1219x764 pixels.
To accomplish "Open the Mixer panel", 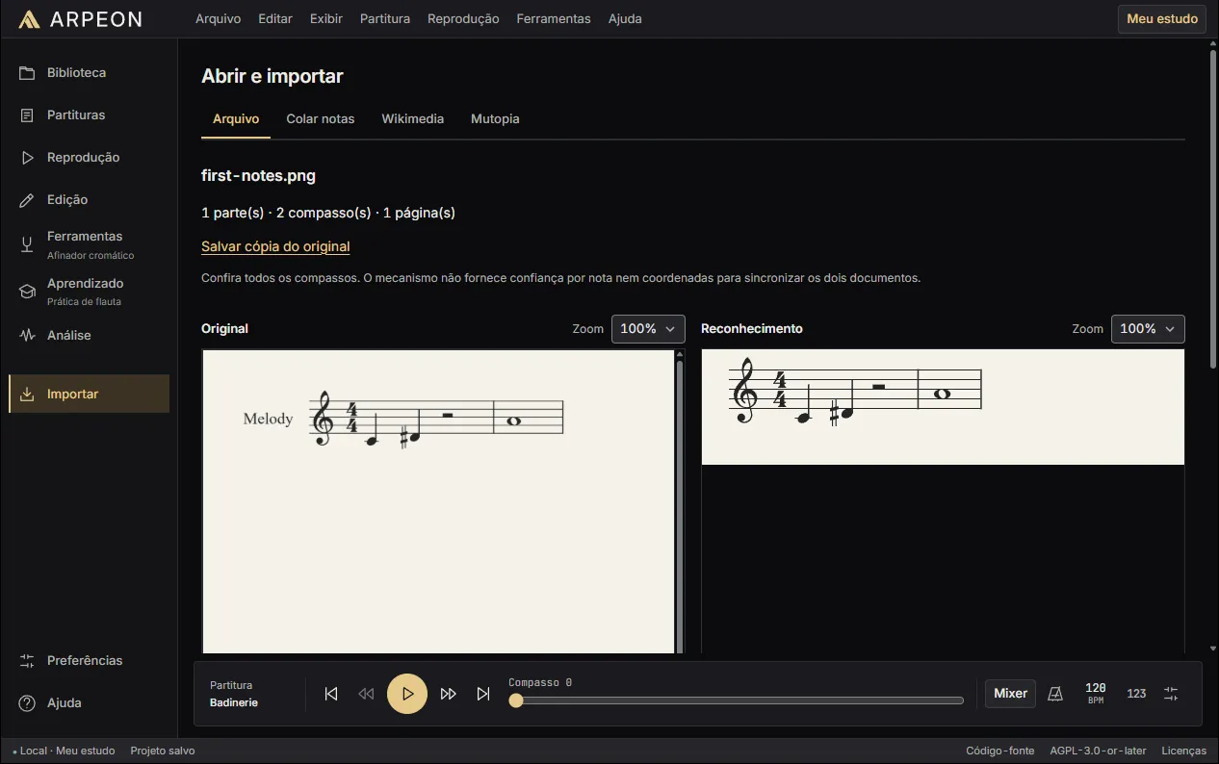I will coord(1010,694).
